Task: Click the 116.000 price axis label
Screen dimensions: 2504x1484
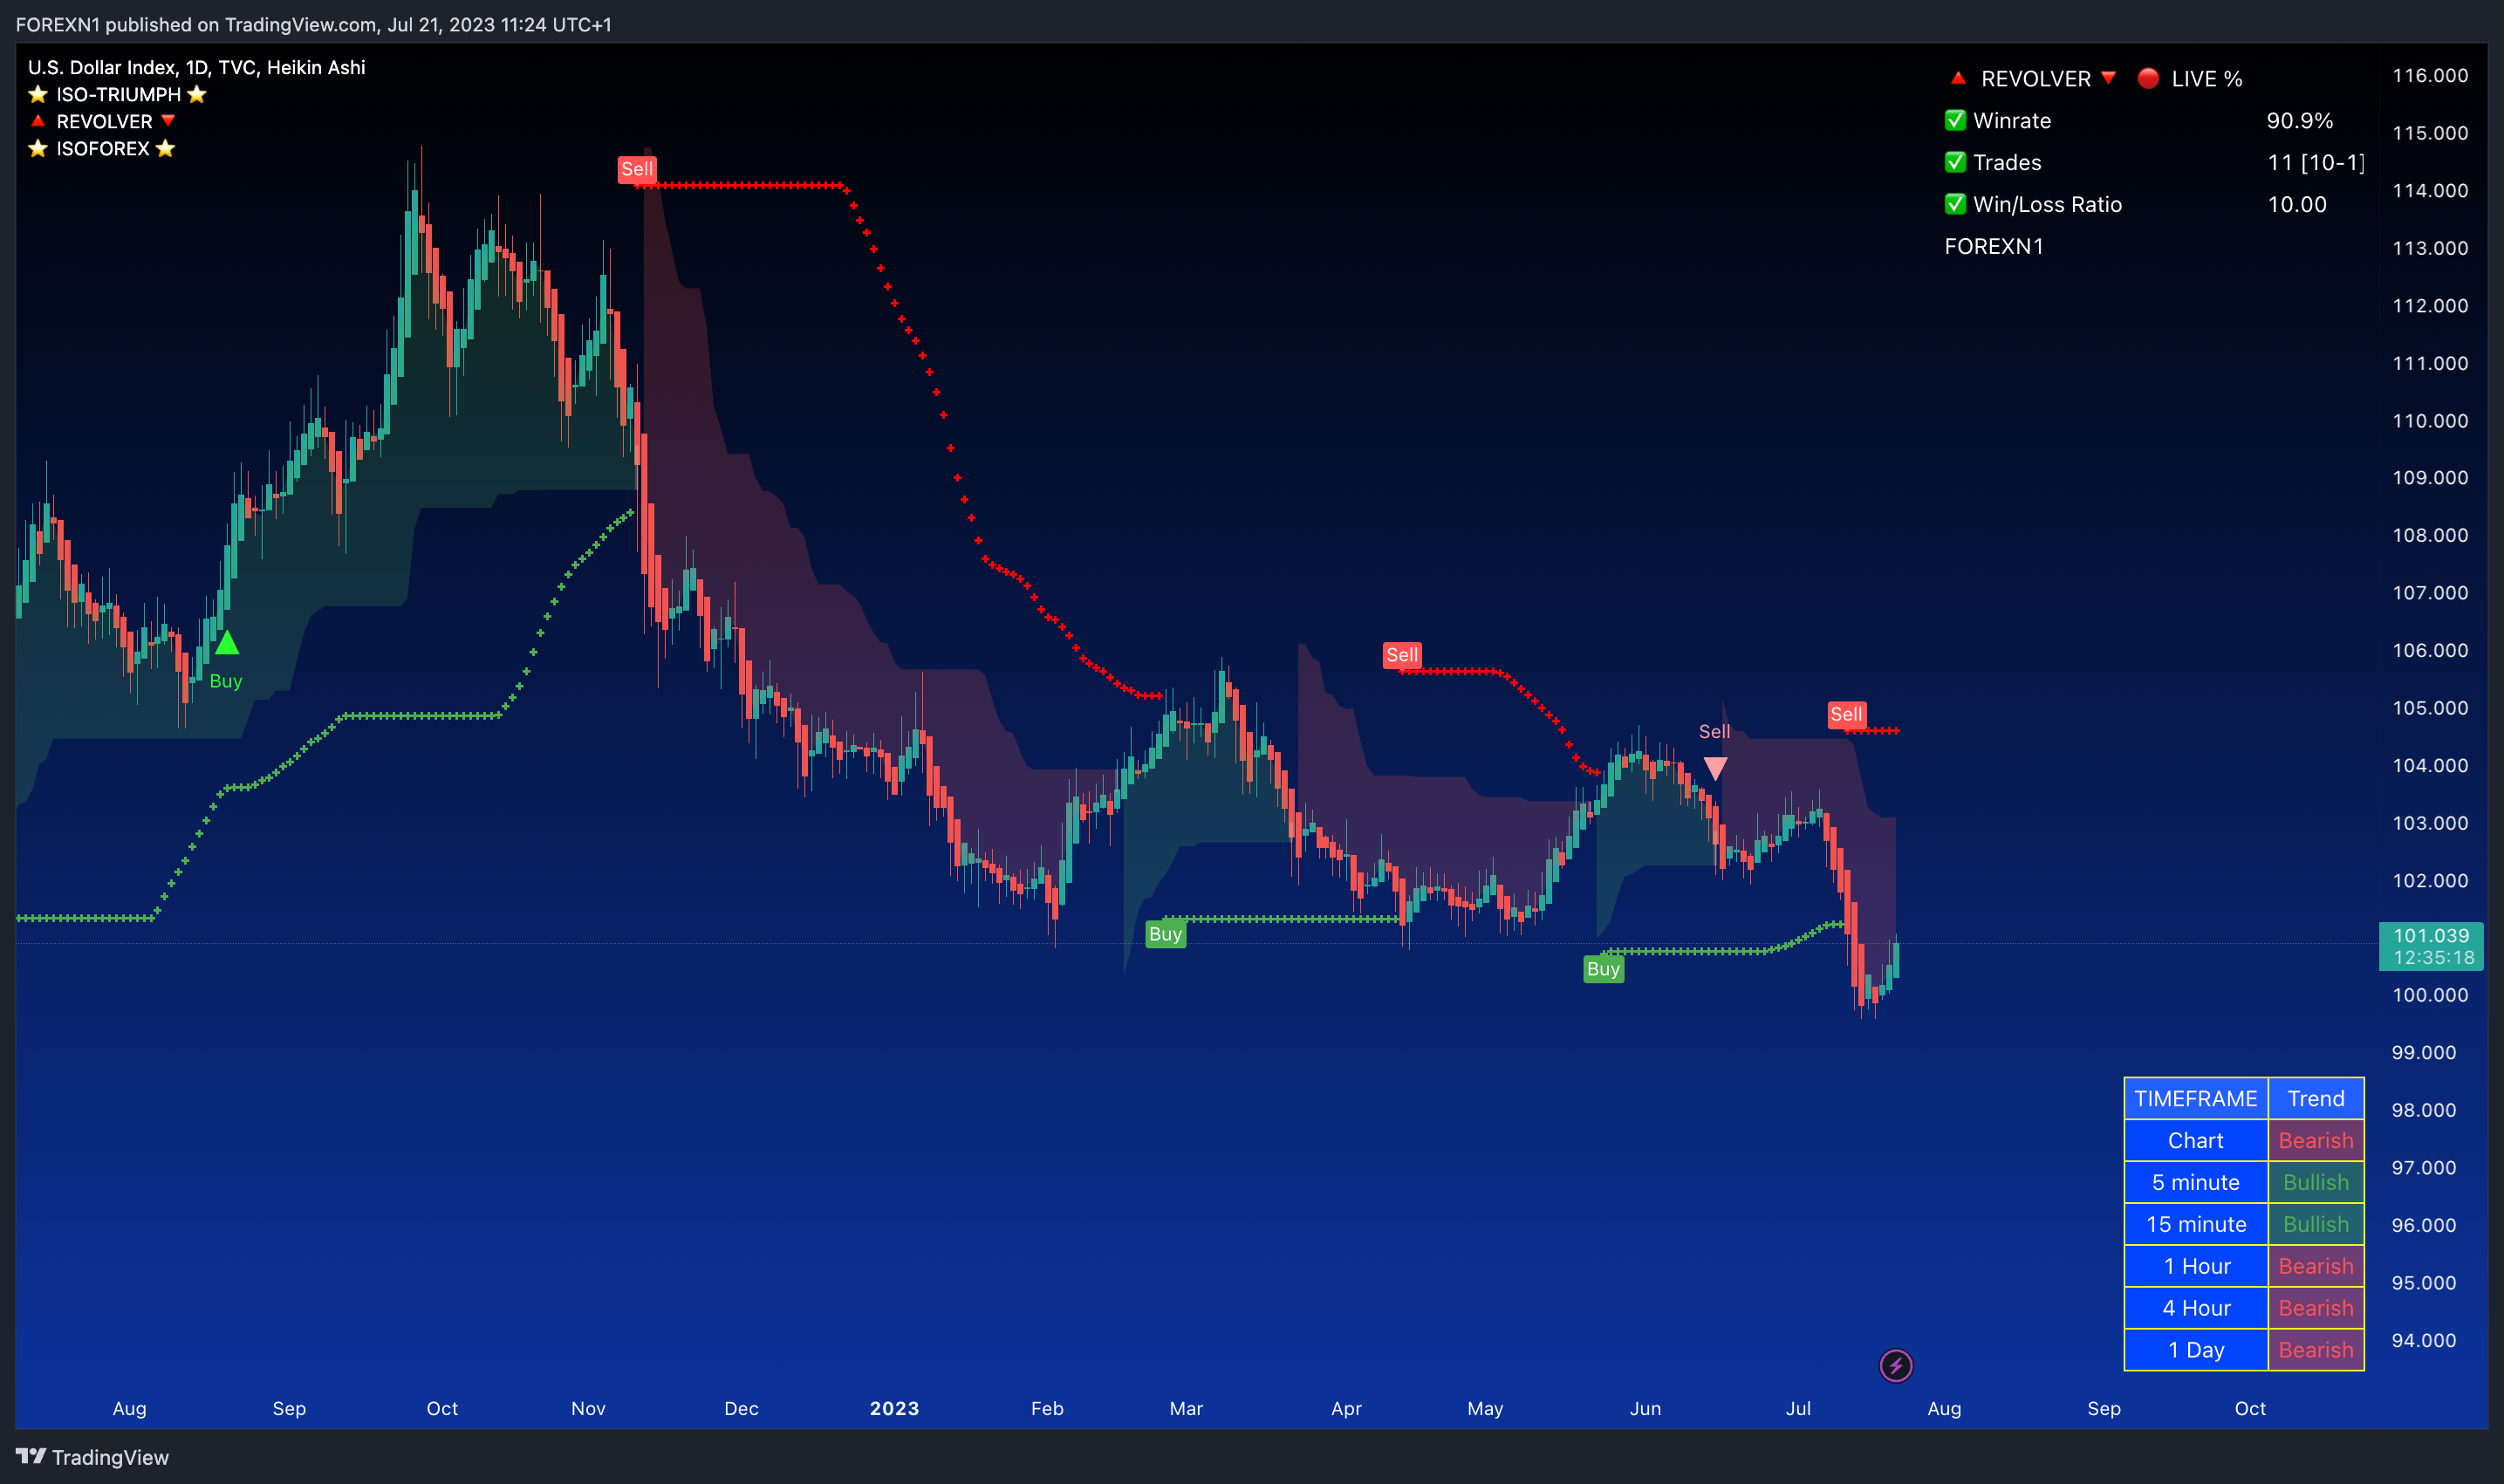Action: tap(2429, 75)
